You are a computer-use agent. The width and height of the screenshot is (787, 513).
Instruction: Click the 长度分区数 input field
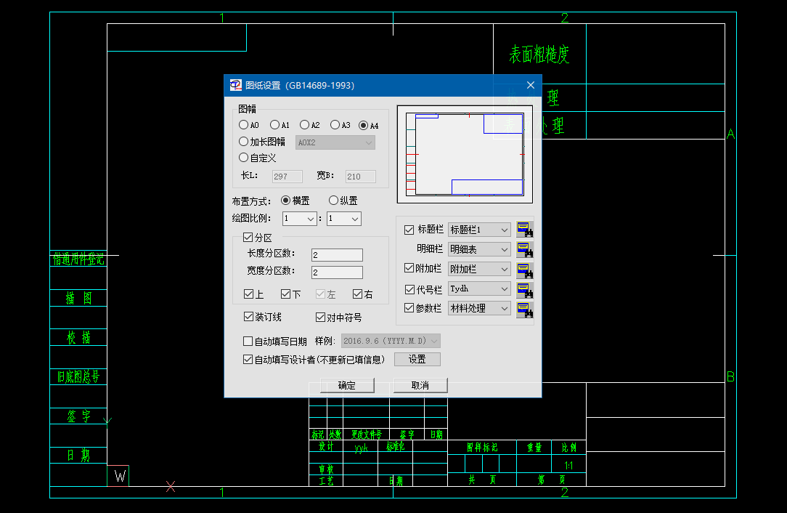[x=338, y=255]
